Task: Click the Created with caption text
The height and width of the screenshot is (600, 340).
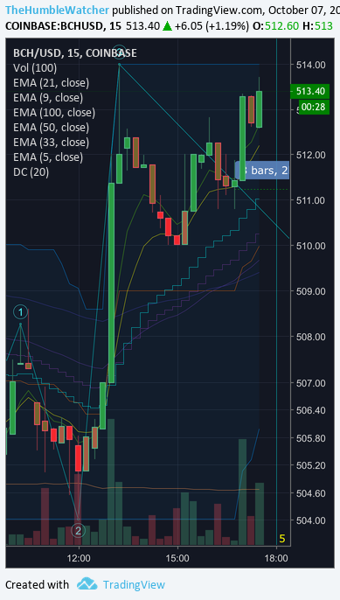Action: [37, 584]
